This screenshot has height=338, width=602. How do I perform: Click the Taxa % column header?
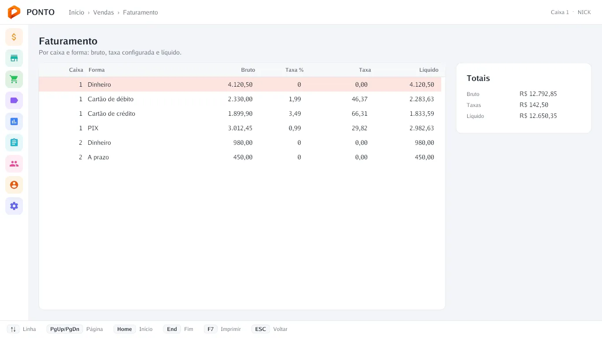pyautogui.click(x=294, y=70)
